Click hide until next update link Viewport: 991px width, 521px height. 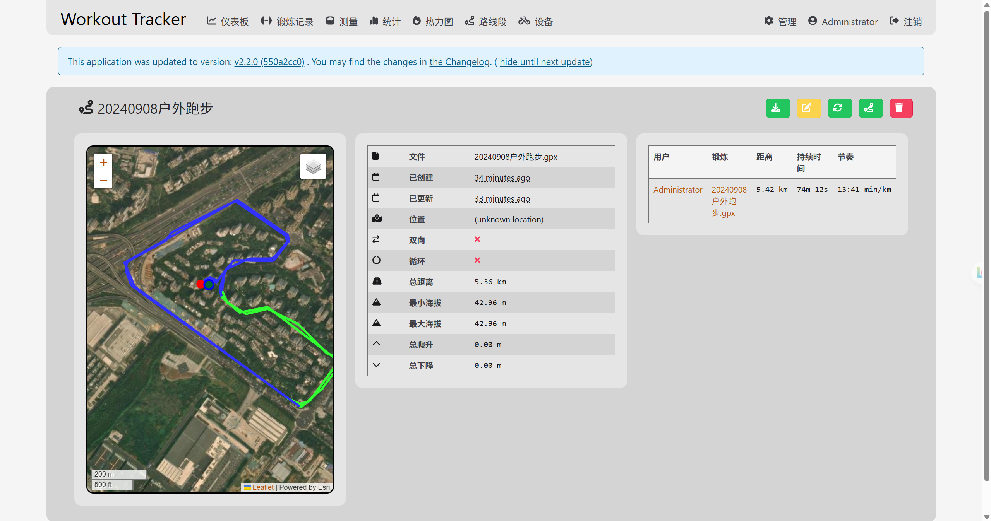pyautogui.click(x=545, y=62)
